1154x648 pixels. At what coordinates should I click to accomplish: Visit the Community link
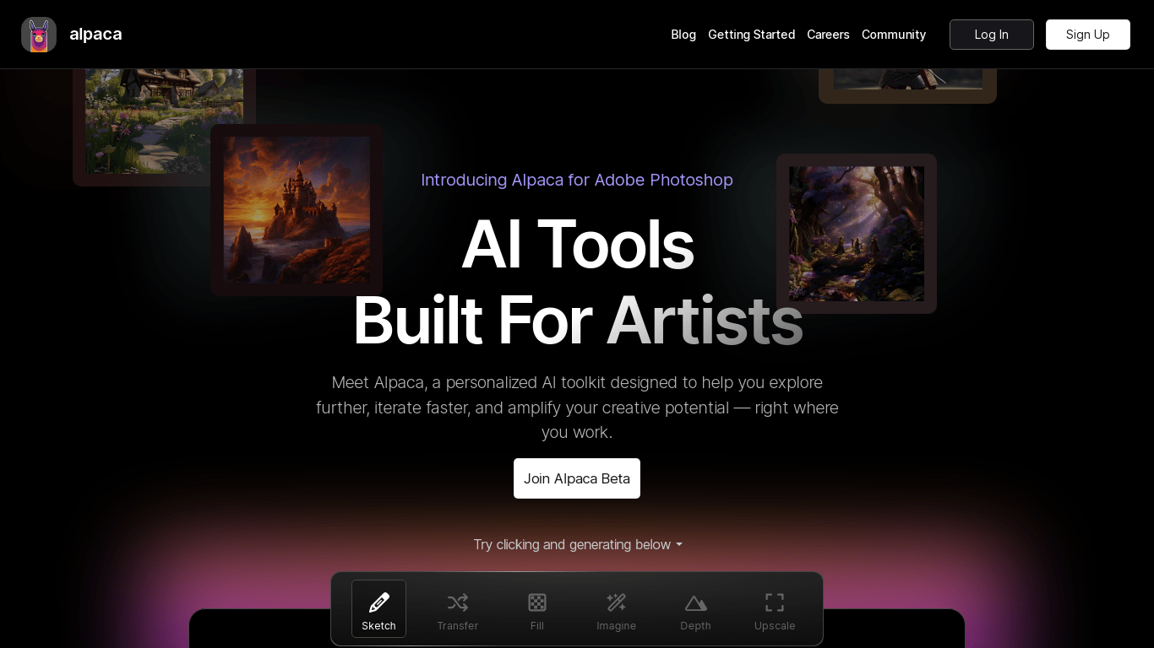[893, 35]
